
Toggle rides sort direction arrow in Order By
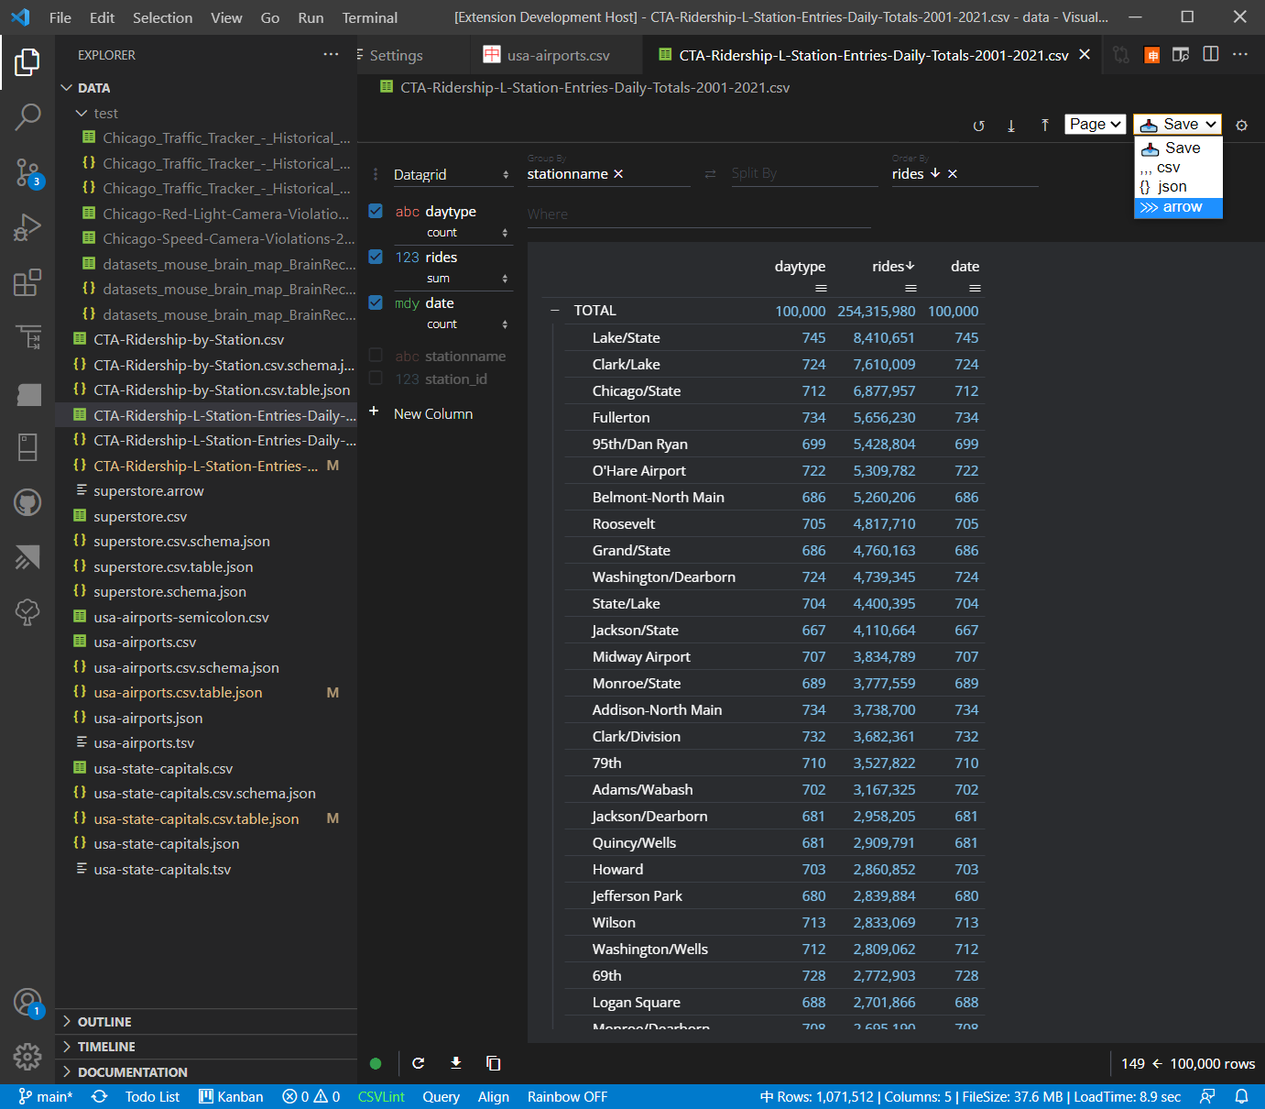935,173
